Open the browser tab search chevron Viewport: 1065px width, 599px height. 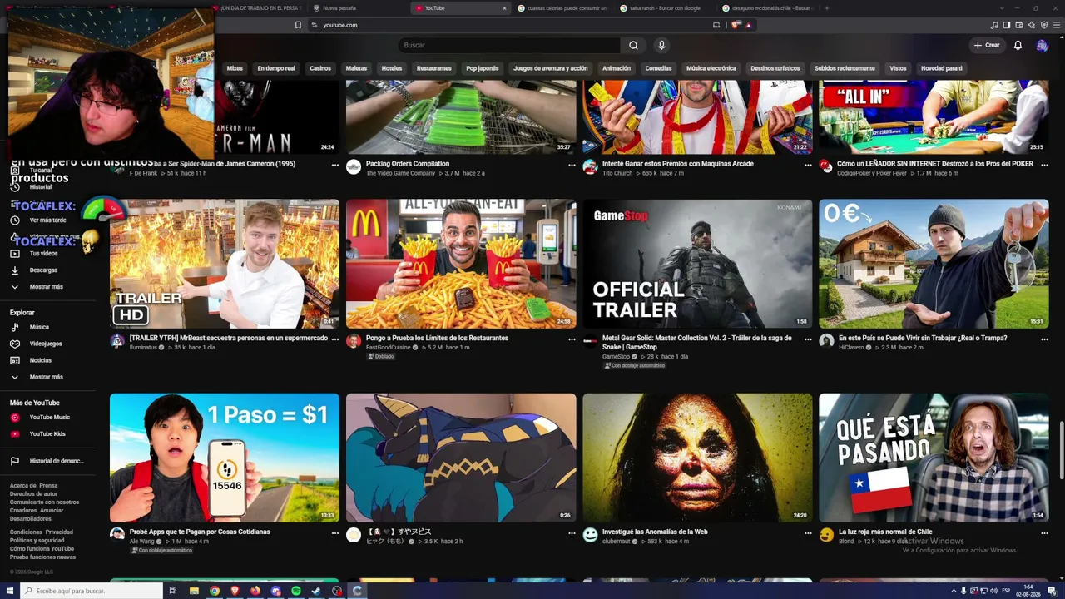[x=1002, y=8]
